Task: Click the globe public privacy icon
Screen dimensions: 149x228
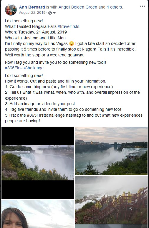Action: tap(50, 13)
